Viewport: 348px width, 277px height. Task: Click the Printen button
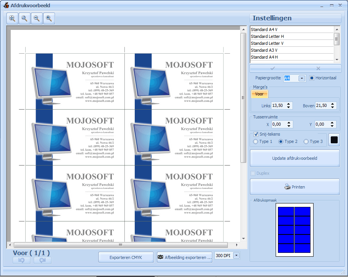point(295,187)
